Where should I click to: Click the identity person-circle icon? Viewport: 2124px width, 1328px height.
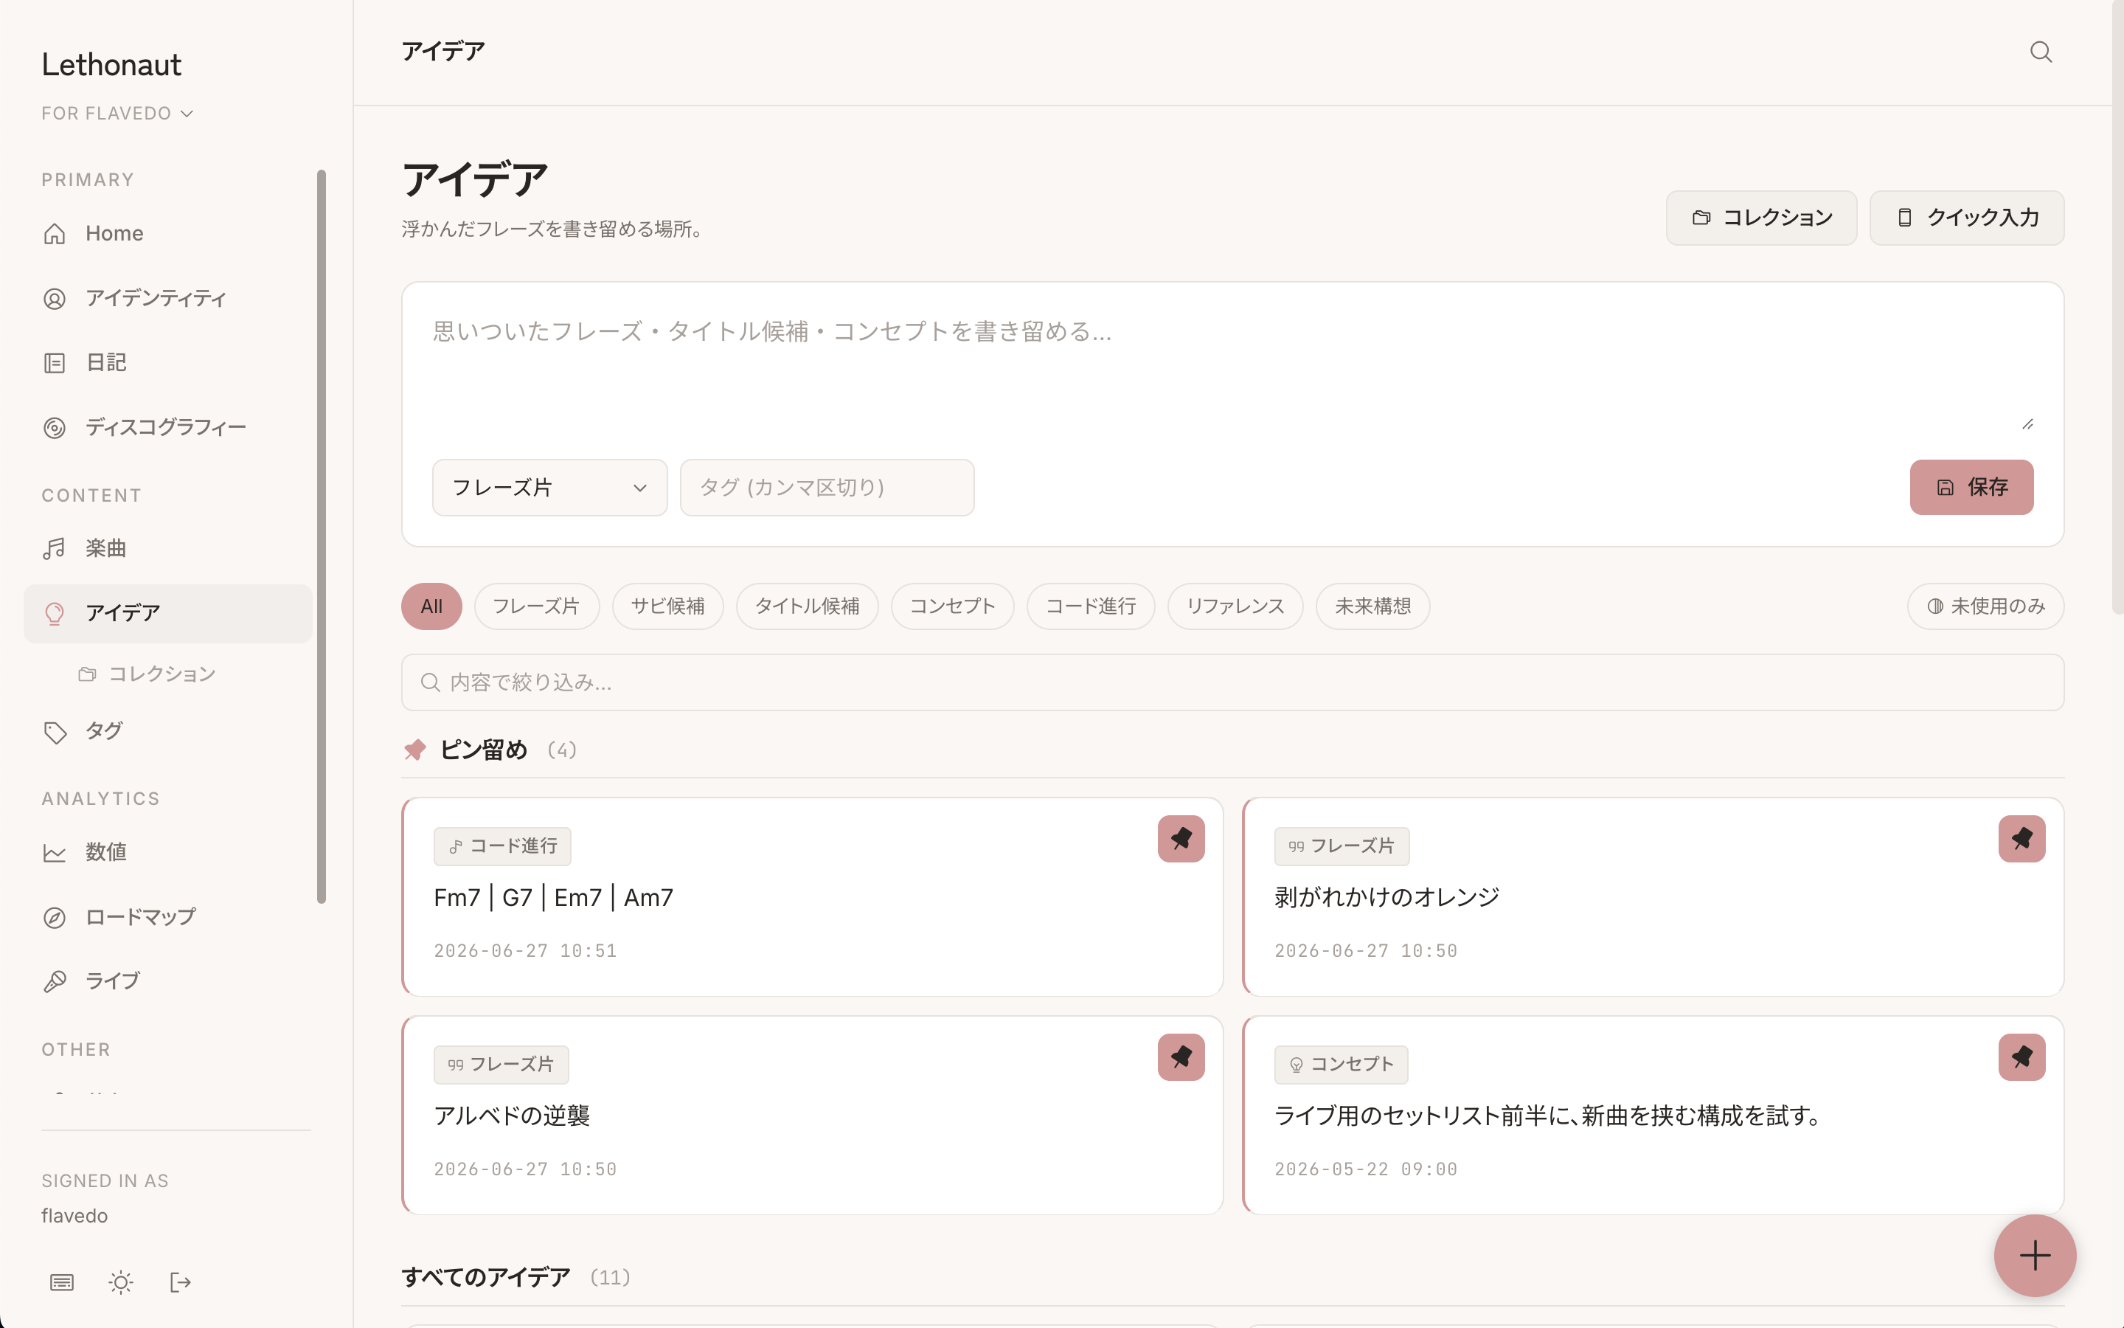pyautogui.click(x=55, y=299)
